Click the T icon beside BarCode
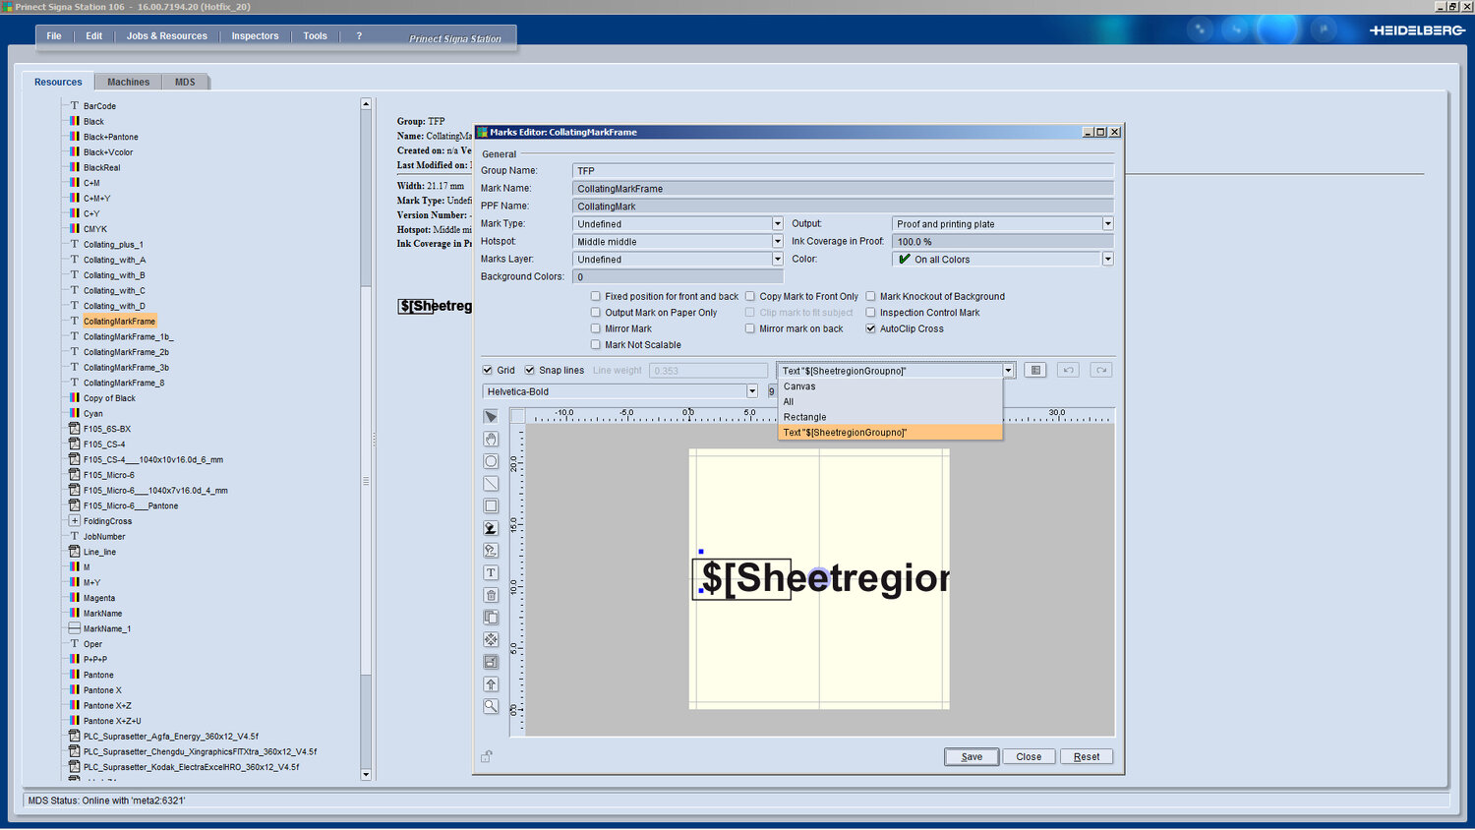This screenshot has width=1475, height=830. pos(74,105)
